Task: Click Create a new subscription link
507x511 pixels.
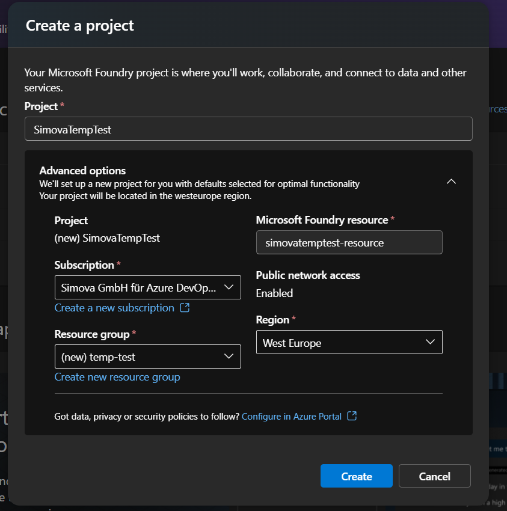Action: (x=114, y=308)
